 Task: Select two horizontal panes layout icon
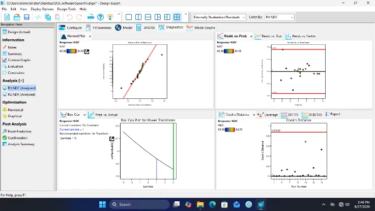click(148, 17)
